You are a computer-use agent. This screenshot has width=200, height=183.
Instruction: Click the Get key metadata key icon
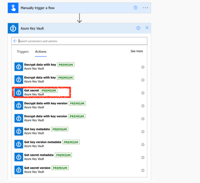[x=19, y=131]
